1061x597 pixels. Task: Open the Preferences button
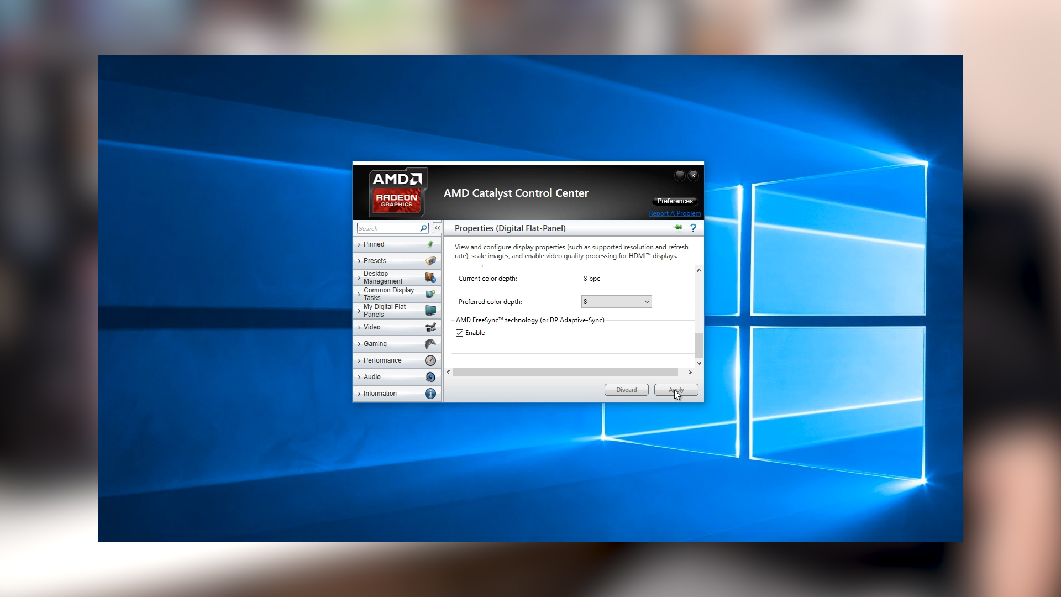pyautogui.click(x=675, y=201)
